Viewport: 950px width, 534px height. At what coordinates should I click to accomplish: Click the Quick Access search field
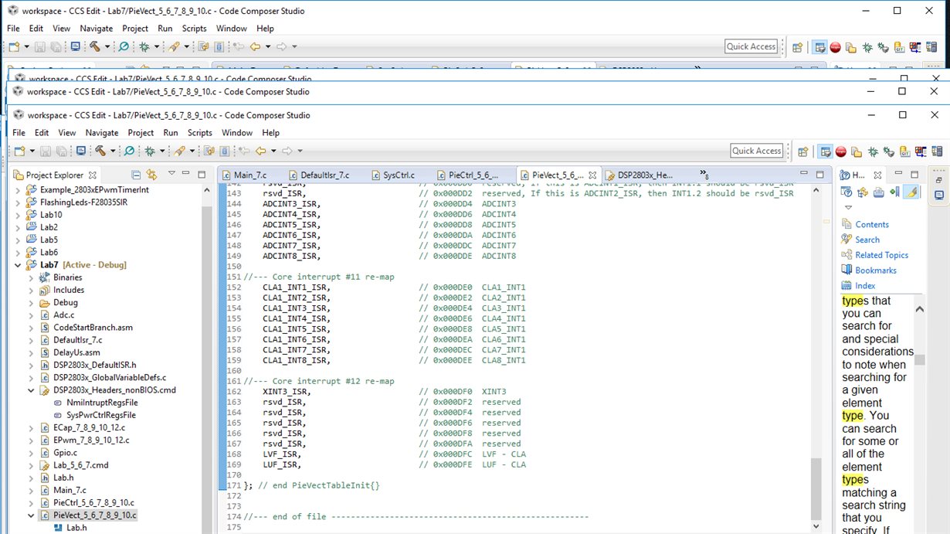coord(757,151)
